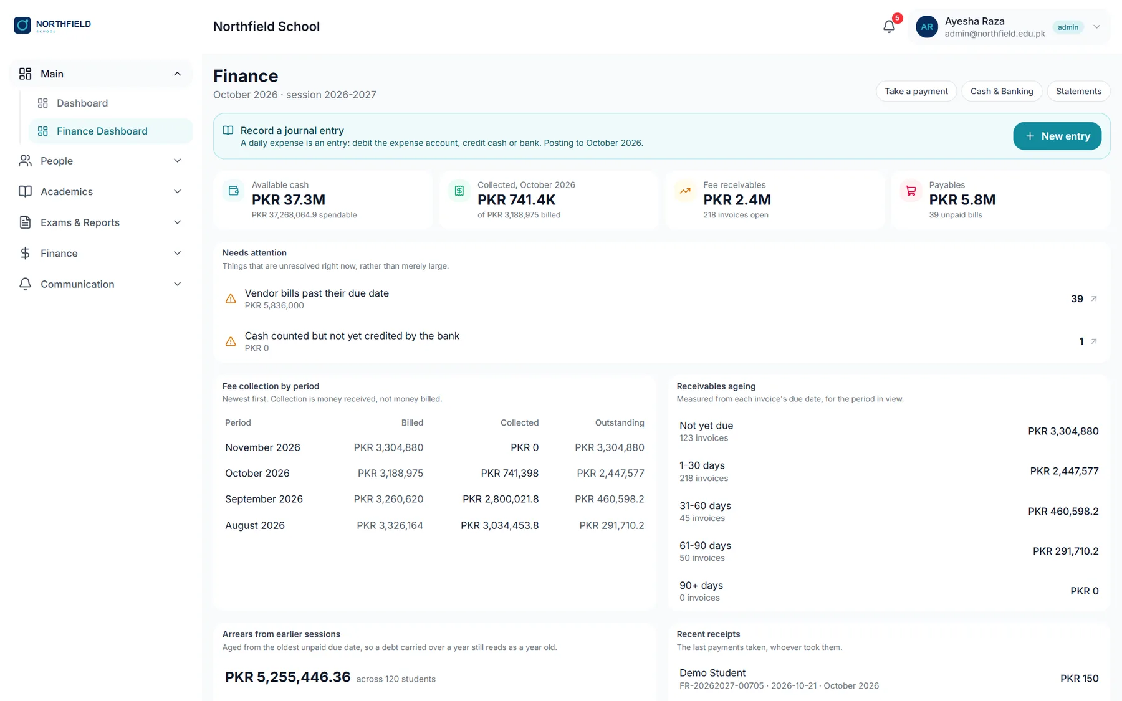Image resolution: width=1122 pixels, height=701 pixels.
Task: Click the wallet icon beside Available cash
Action: click(x=234, y=191)
